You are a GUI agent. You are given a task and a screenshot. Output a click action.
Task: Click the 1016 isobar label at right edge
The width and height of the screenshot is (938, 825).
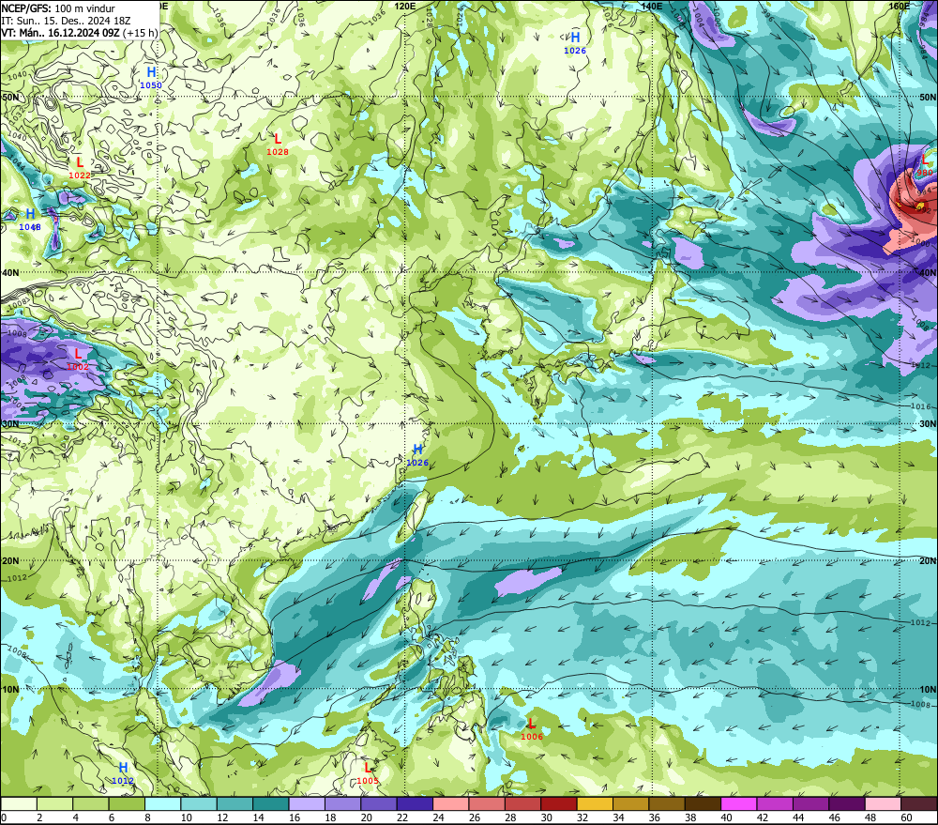921,406
